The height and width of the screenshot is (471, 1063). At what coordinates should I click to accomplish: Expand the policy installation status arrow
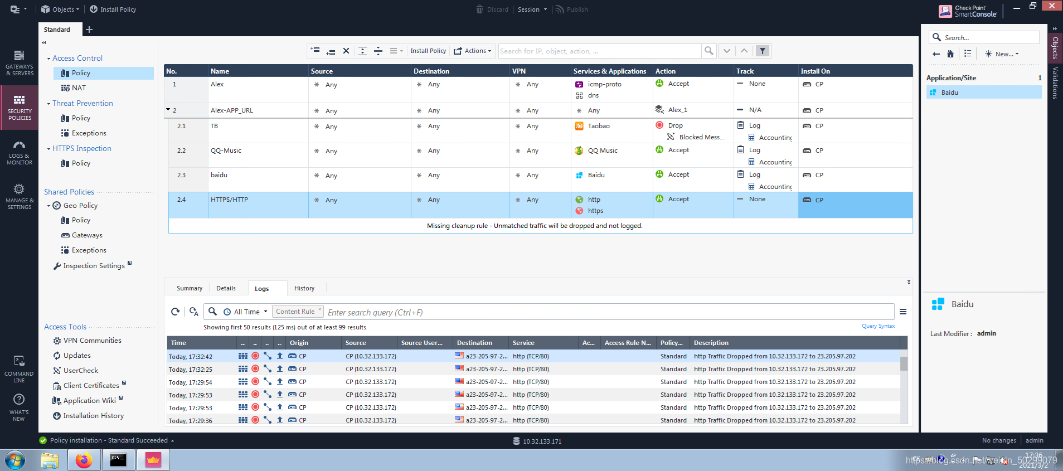pyautogui.click(x=172, y=441)
